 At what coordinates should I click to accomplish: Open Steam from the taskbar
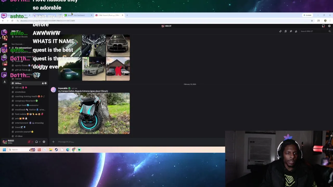point(56,150)
